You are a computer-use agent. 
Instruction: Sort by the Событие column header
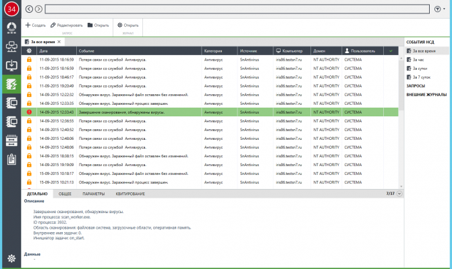click(139, 51)
